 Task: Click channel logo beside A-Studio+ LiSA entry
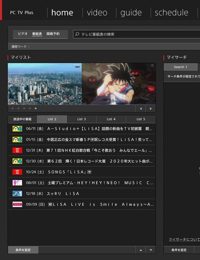coord(17,129)
